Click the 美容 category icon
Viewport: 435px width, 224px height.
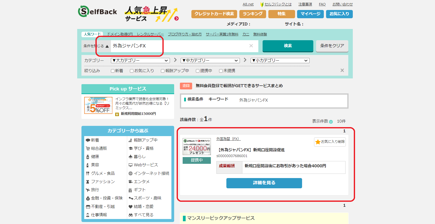click(x=88, y=165)
